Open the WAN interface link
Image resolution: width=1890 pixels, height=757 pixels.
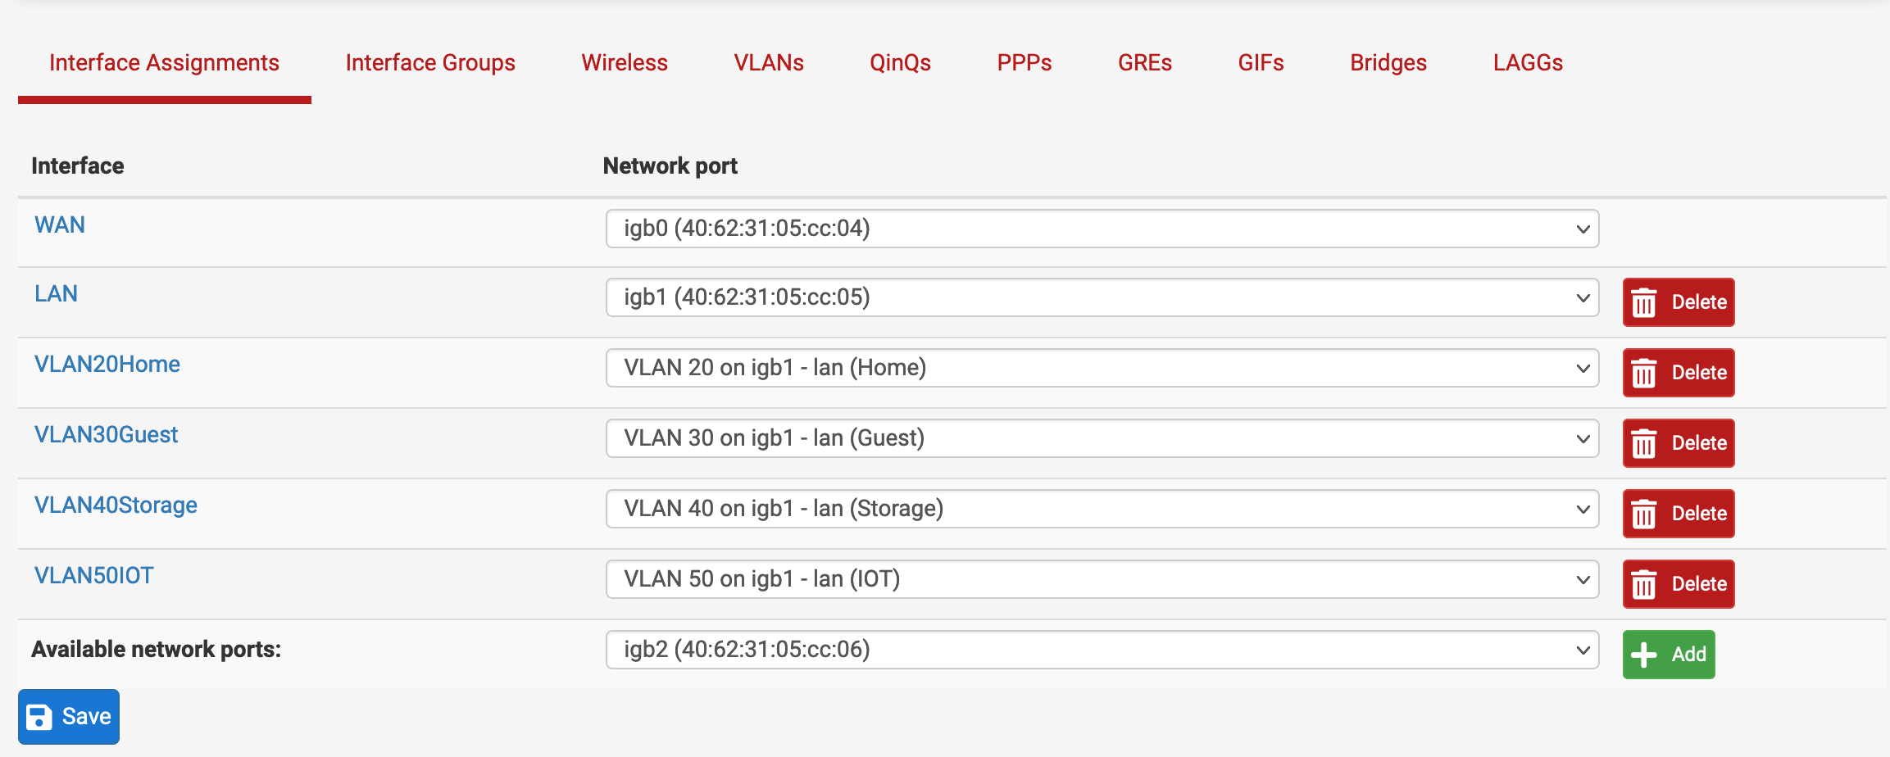click(x=60, y=225)
